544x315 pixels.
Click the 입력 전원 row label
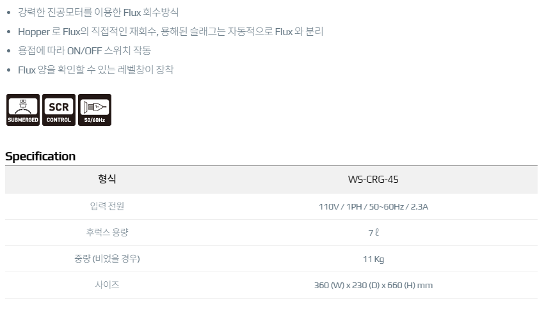point(107,206)
